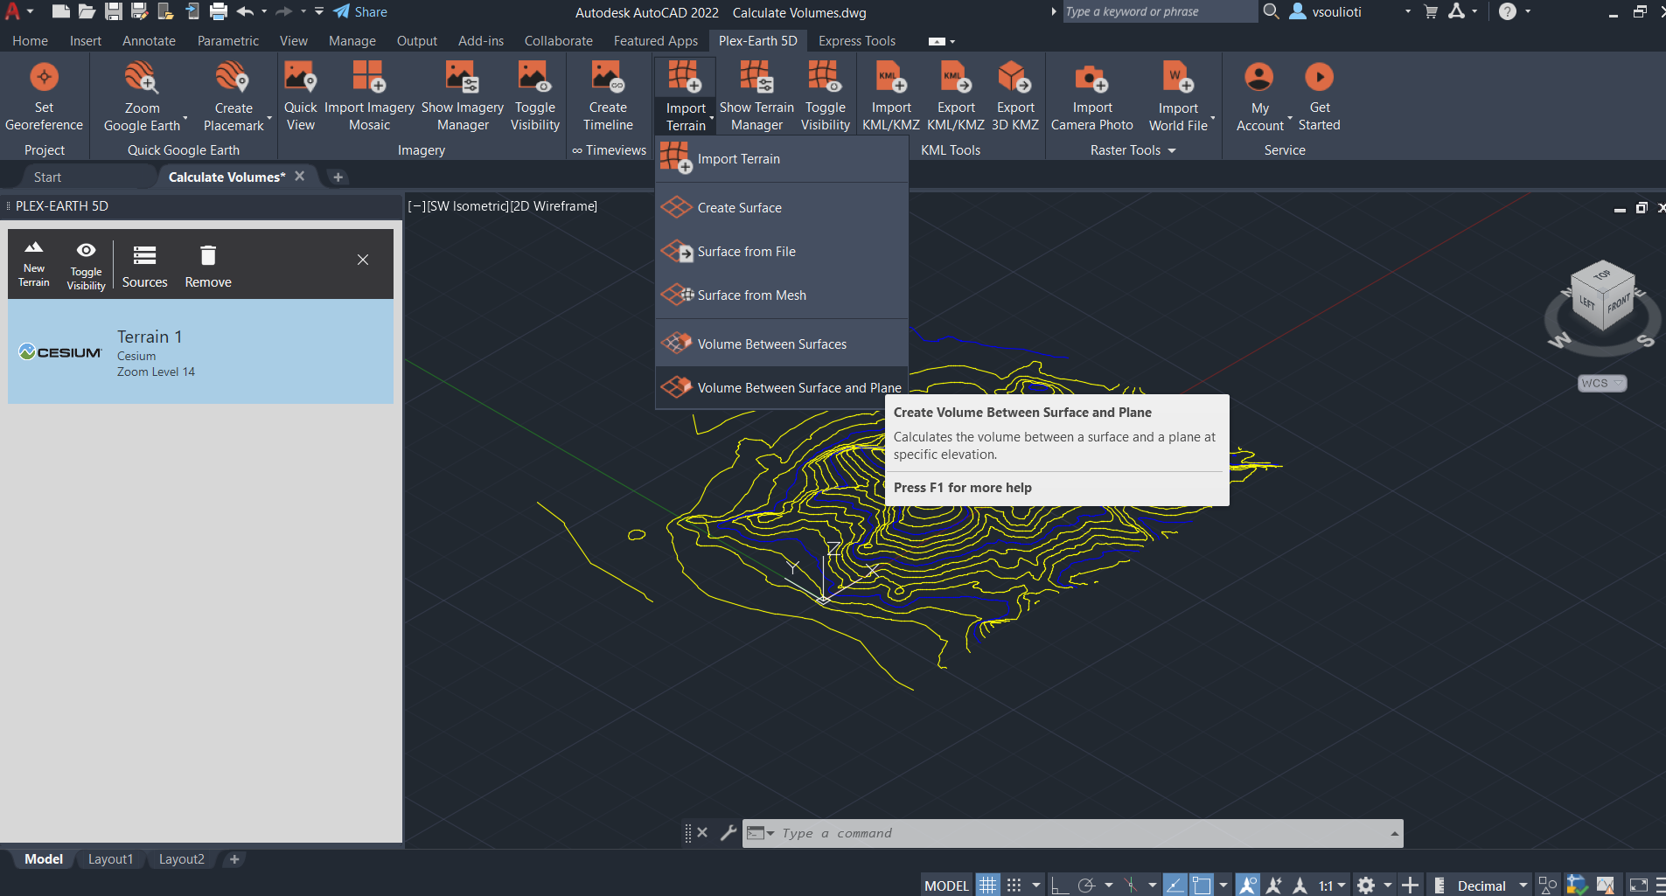This screenshot has width=1666, height=896.
Task: Click the Import Camera Photo icon
Action: click(1091, 77)
